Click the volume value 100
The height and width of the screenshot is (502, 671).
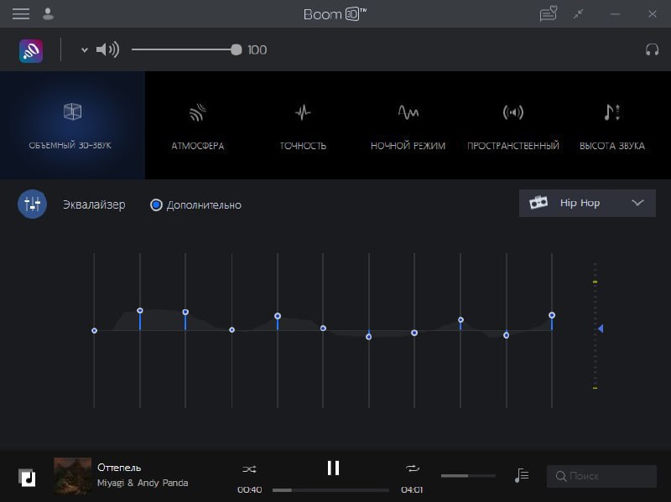coord(257,50)
